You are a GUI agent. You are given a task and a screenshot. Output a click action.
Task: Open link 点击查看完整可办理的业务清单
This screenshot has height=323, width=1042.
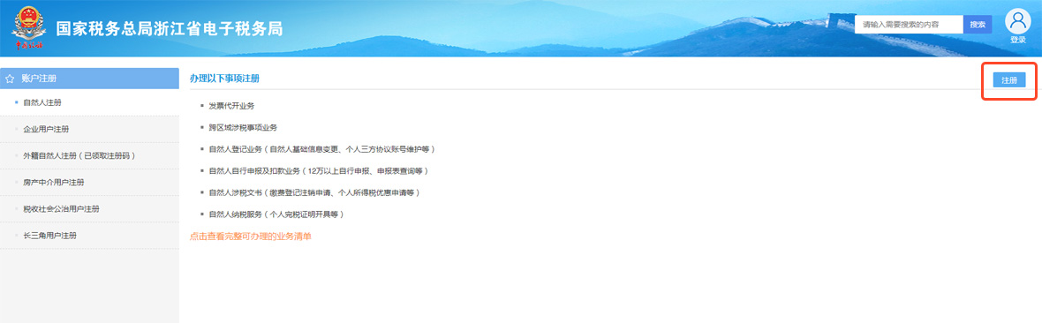251,236
